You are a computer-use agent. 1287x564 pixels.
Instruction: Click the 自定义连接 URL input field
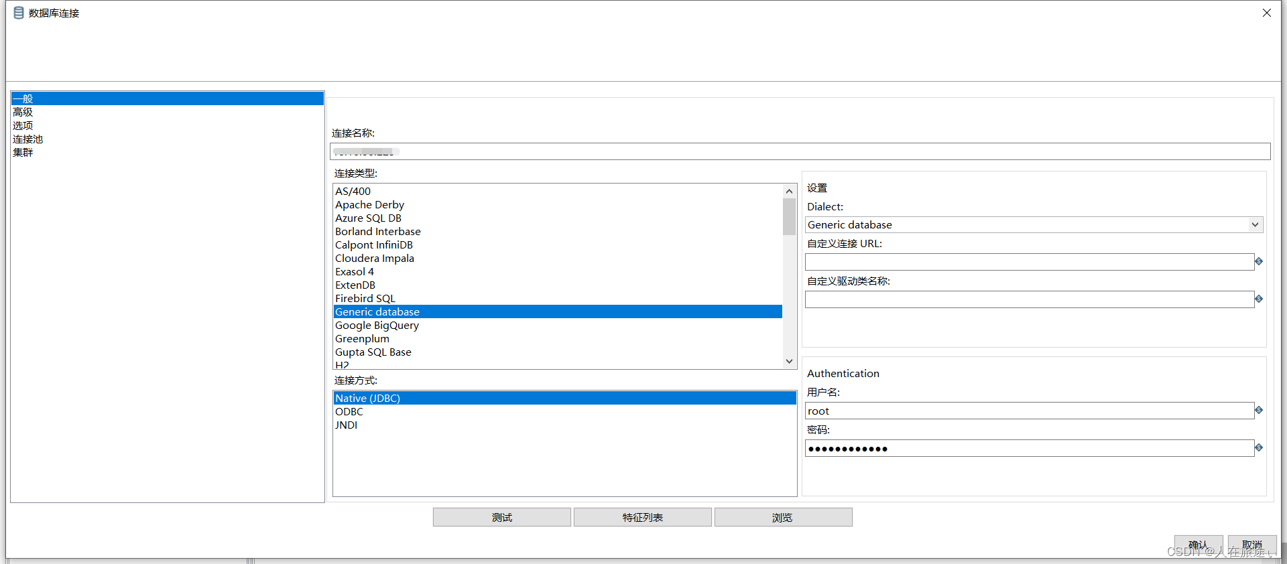point(1030,262)
